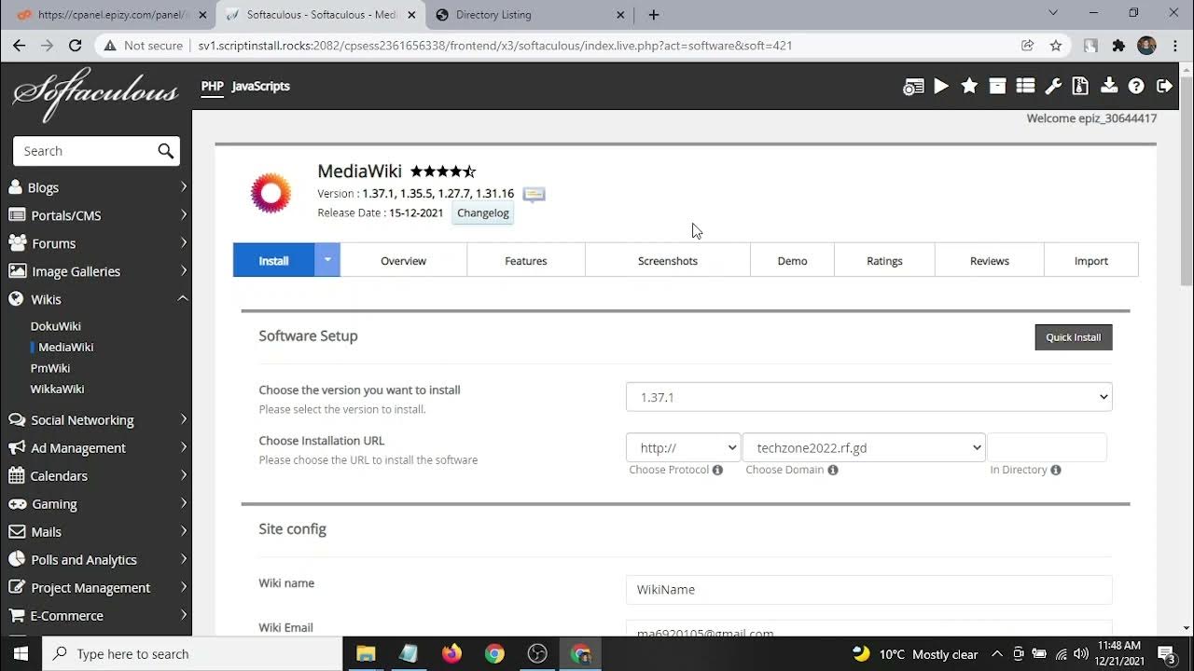
Task: Open the sync download icon
Action: click(1108, 86)
